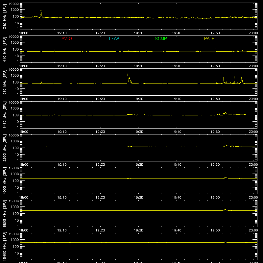Click the 10 tick label on 2695 MHz axis

point(17,155)
